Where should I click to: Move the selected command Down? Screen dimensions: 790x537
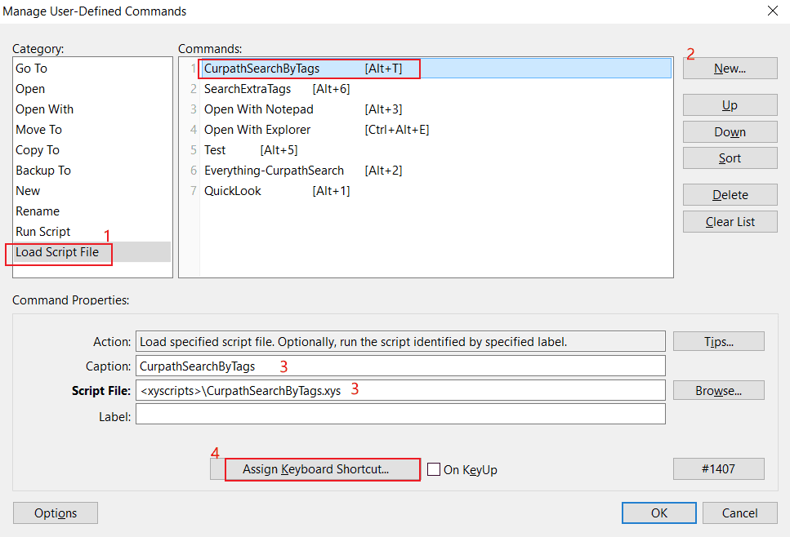point(730,132)
